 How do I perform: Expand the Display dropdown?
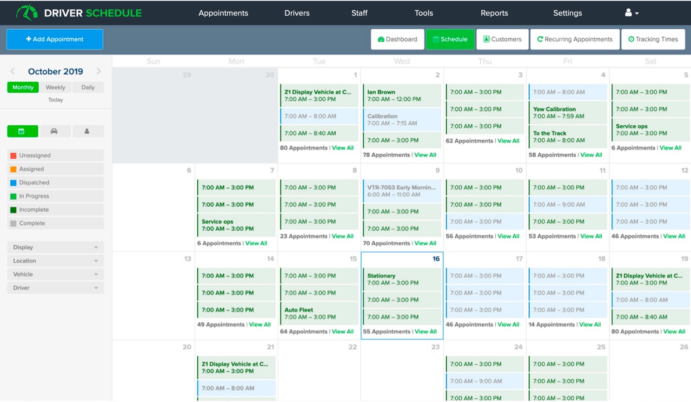pyautogui.click(x=55, y=247)
